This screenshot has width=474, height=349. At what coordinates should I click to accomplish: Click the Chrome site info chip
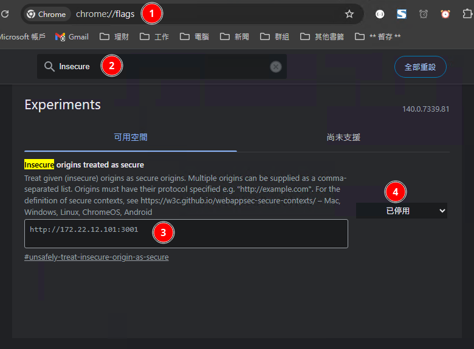[47, 14]
